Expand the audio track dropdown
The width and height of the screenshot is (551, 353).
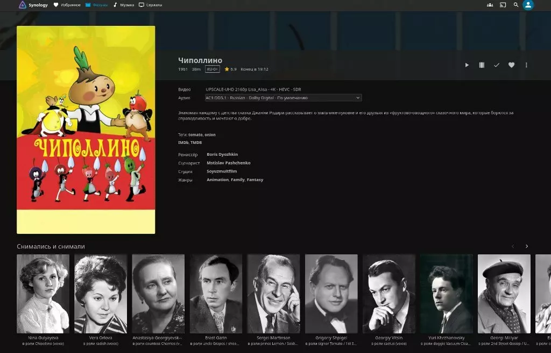283,98
